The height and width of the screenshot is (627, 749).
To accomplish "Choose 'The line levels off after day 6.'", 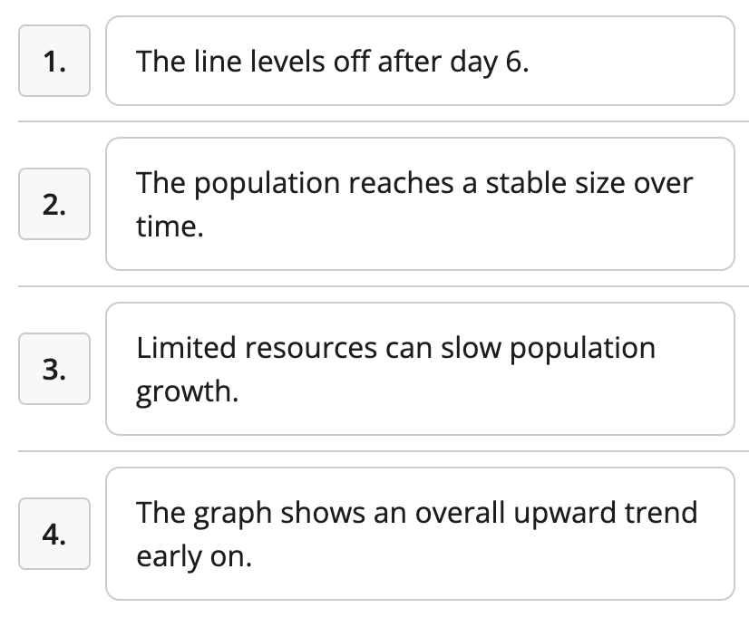I will click(x=420, y=61).
